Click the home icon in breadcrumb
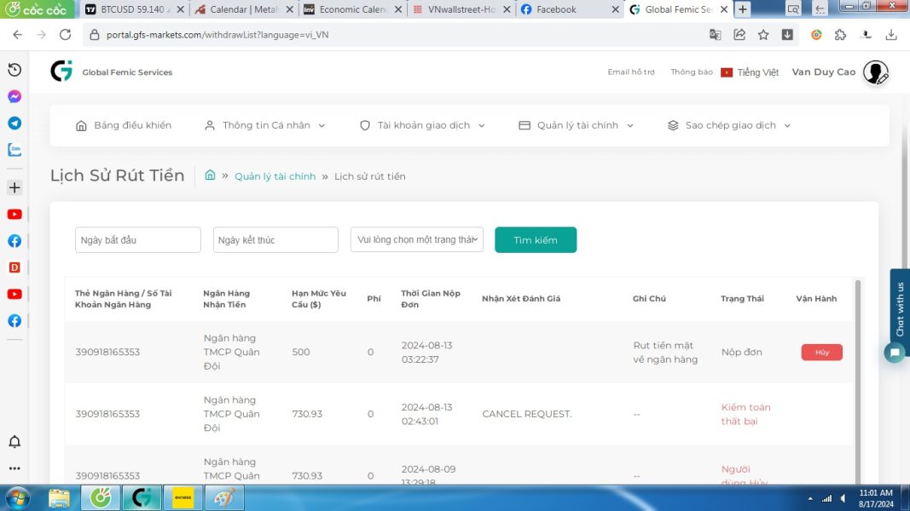This screenshot has width=910, height=511. tap(210, 175)
